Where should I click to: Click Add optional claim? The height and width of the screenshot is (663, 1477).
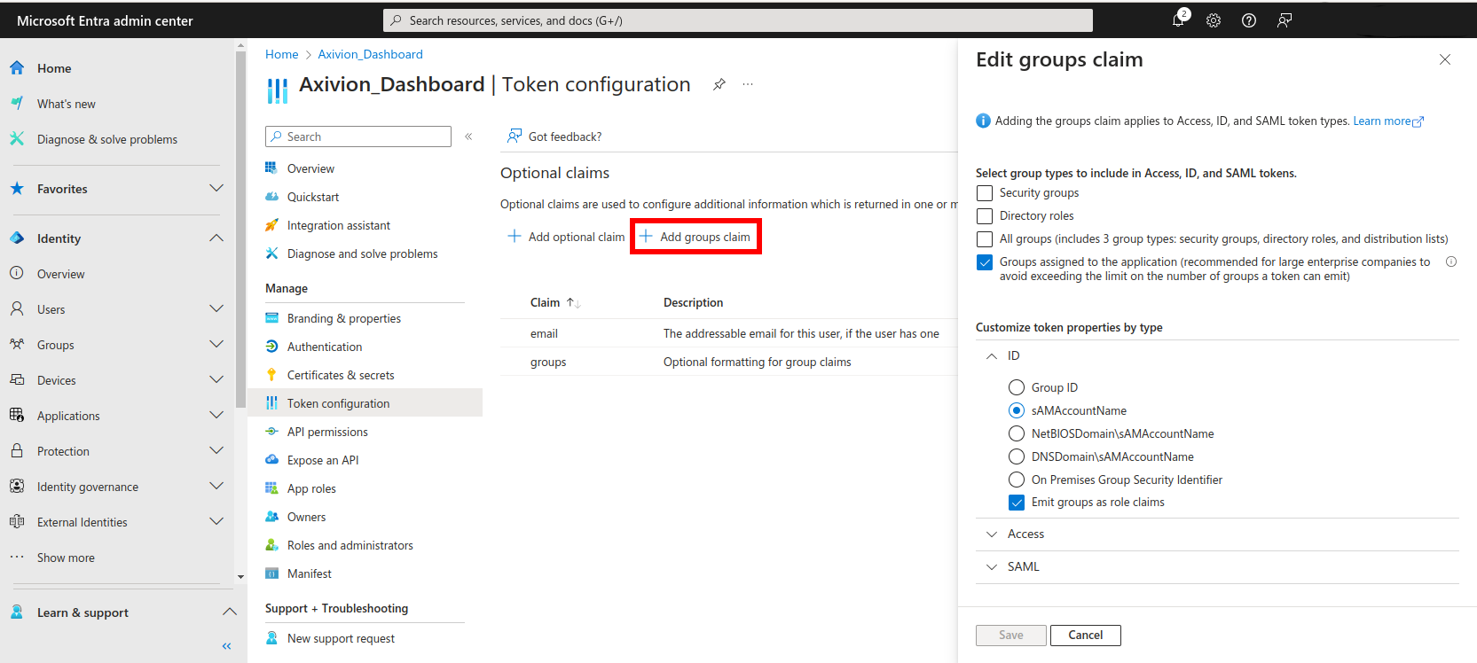pos(566,237)
